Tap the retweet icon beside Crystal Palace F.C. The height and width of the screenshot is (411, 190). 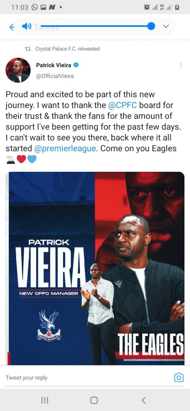[27, 49]
